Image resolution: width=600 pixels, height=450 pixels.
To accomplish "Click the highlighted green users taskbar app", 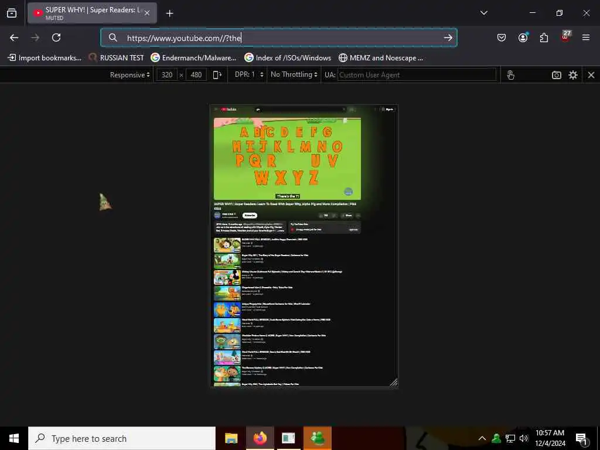I will click(x=318, y=438).
